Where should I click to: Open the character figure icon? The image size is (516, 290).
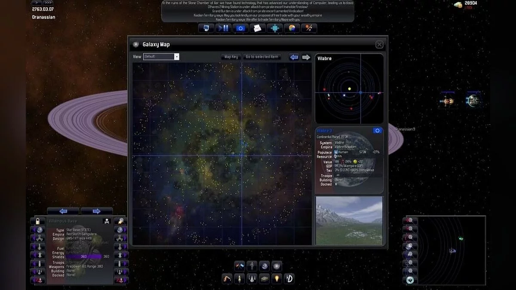(x=252, y=266)
